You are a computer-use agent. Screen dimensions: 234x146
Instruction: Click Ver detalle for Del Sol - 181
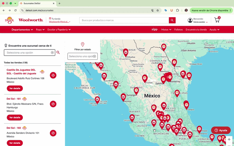[15, 118]
